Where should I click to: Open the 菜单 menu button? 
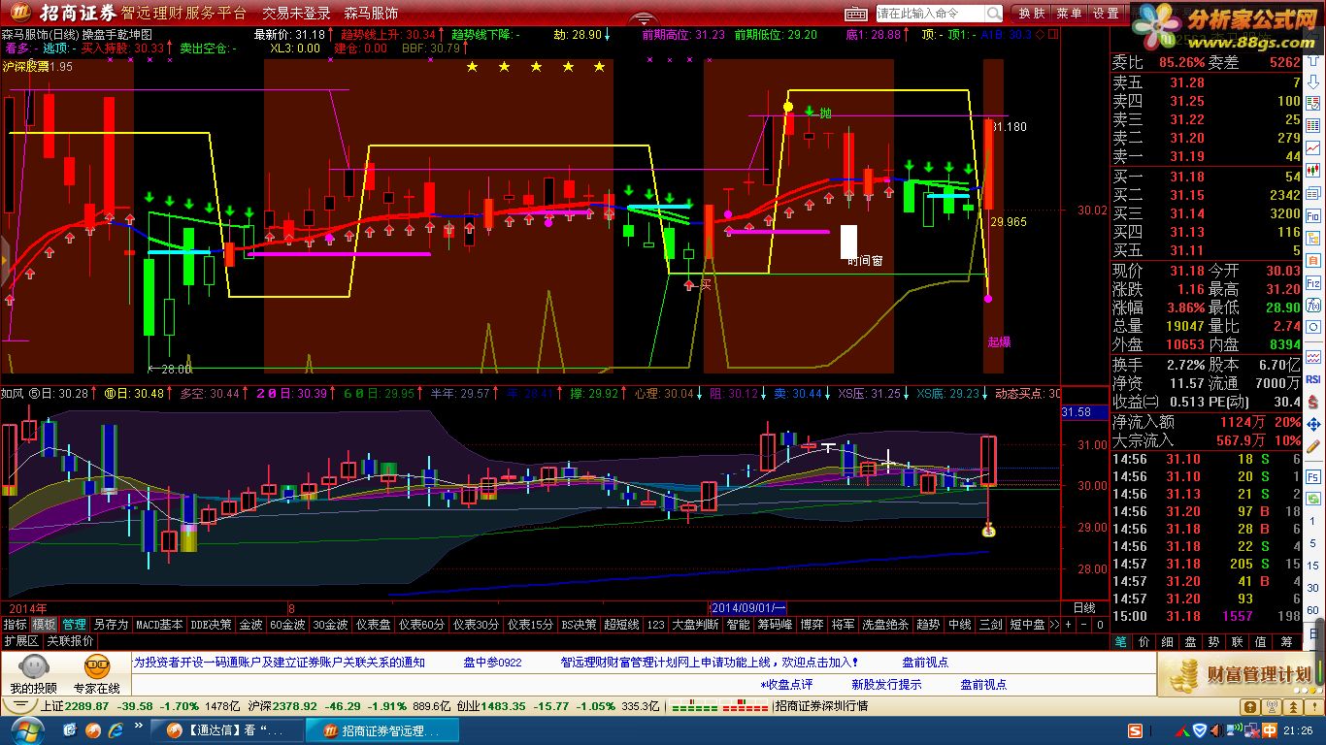click(1069, 14)
